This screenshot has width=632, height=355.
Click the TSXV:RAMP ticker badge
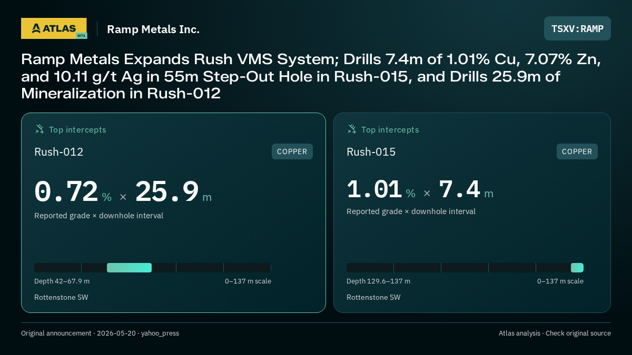577,28
